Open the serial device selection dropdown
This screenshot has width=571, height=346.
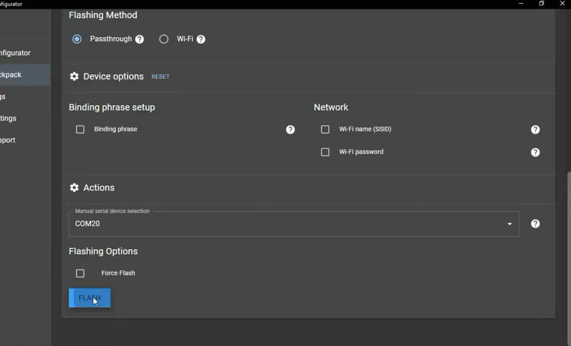pos(509,223)
